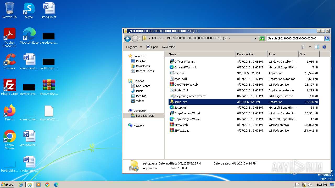Click the taskbar clock showing 5:25 PM
Screen dimensions: 335x188
(321, 185)
